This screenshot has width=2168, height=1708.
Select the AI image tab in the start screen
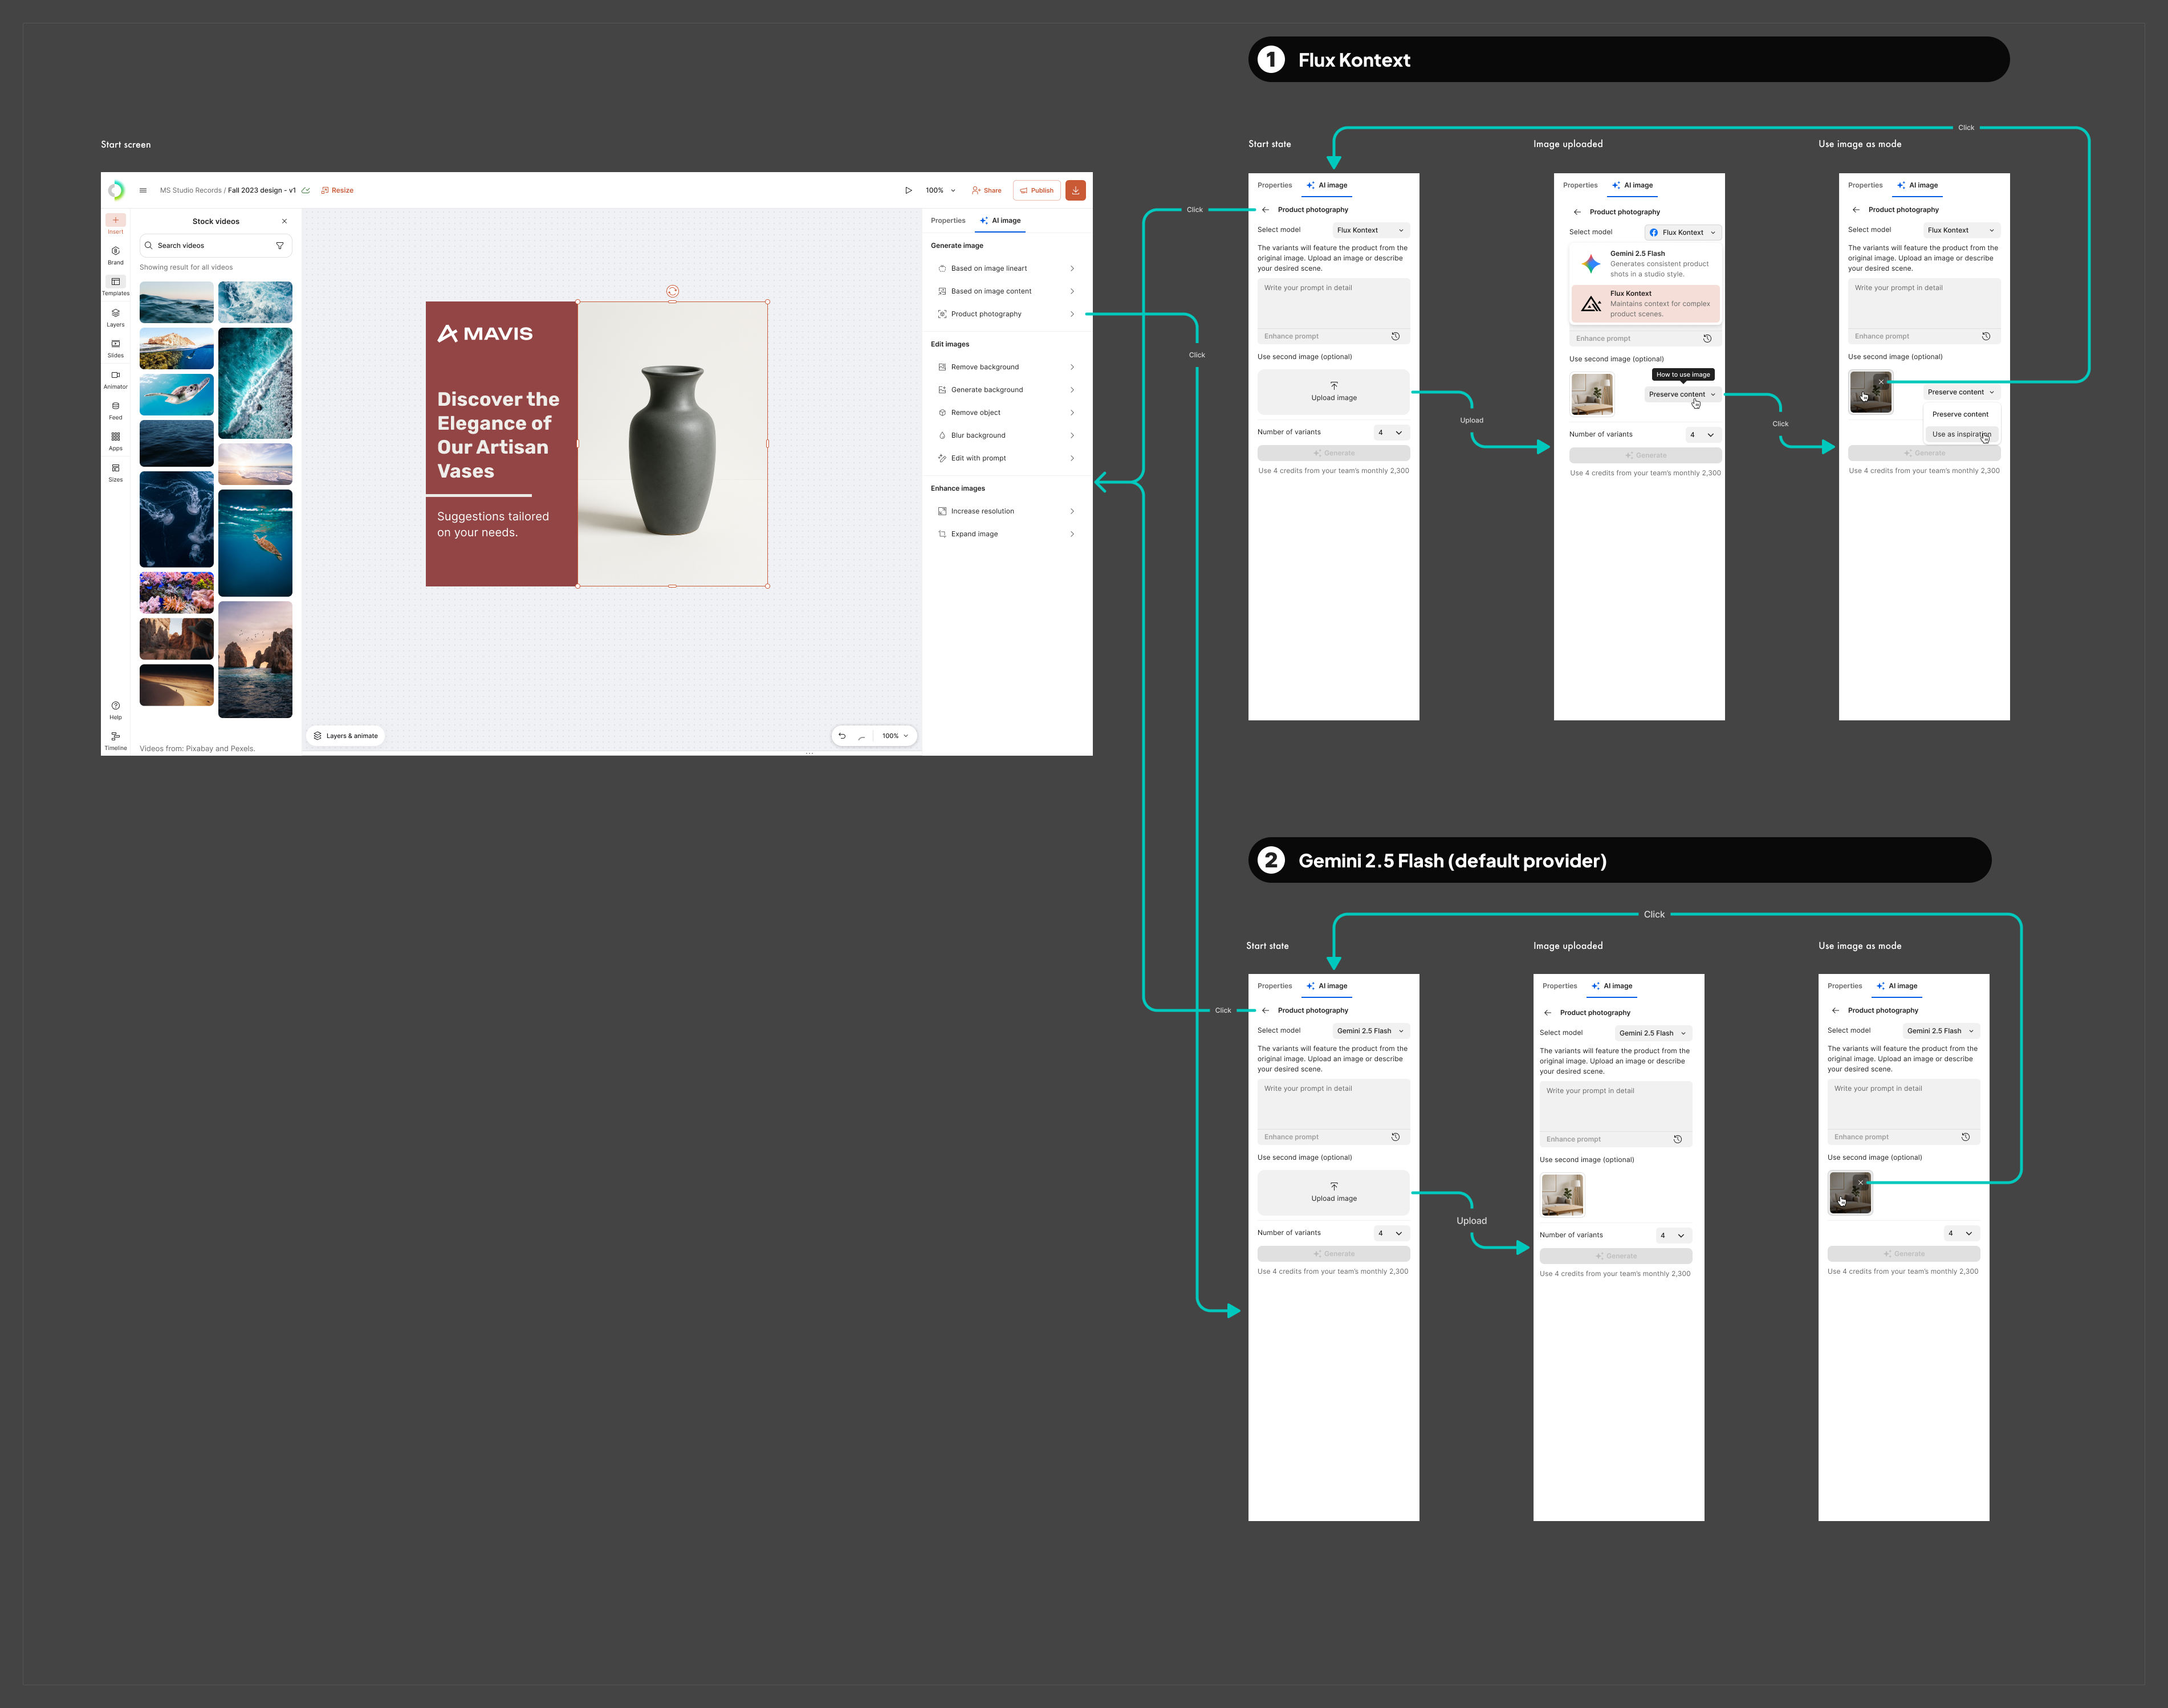pos(1000,221)
